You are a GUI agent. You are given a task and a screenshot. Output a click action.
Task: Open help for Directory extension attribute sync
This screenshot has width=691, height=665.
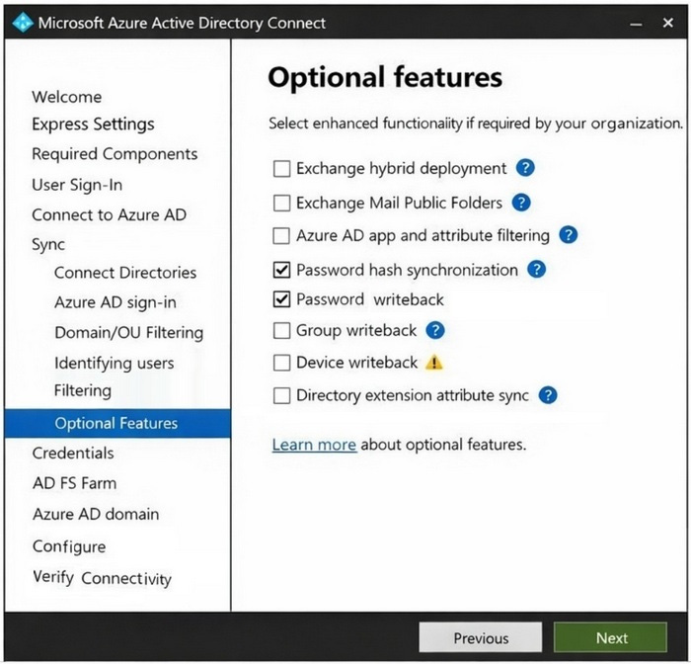(548, 394)
